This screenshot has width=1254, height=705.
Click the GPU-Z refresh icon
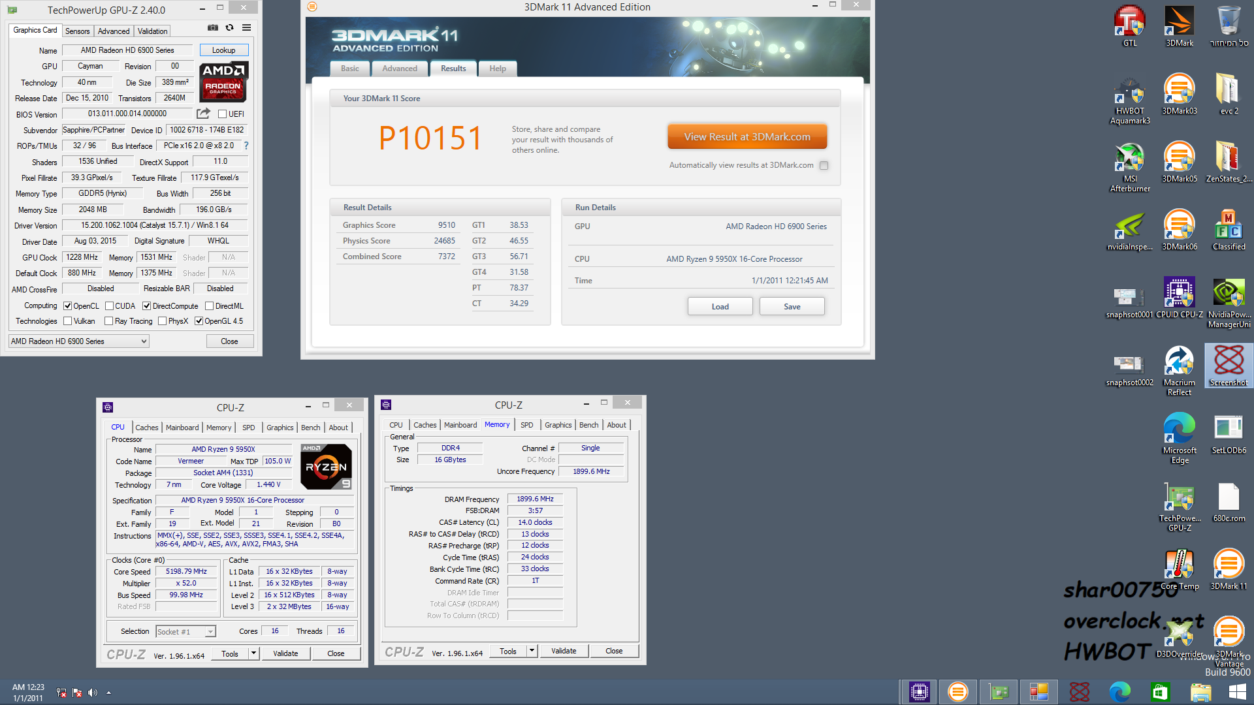click(230, 27)
